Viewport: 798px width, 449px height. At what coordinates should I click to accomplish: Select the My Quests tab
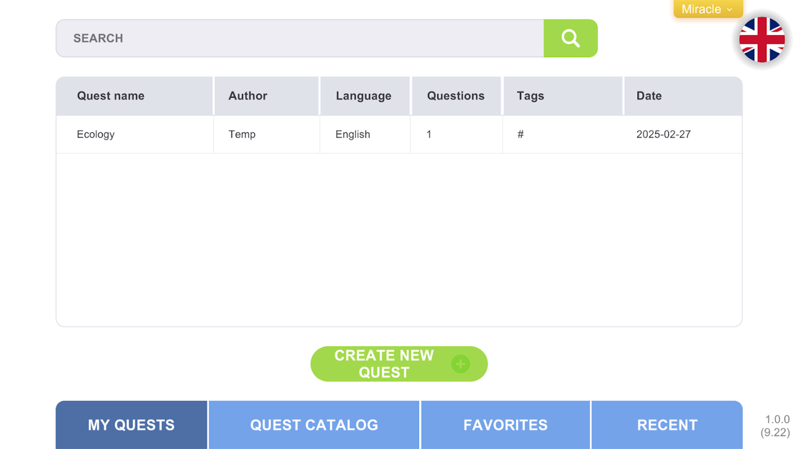131,425
